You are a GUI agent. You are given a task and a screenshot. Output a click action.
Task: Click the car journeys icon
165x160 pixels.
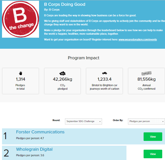(x=105, y=73)
